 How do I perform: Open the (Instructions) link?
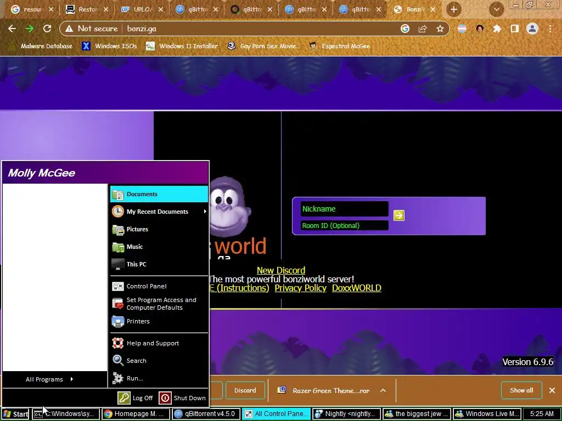coord(239,288)
